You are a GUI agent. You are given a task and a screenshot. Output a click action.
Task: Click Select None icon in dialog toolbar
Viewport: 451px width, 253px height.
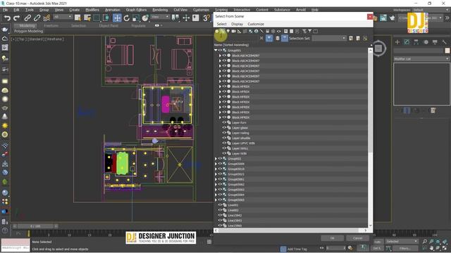tap(291, 31)
